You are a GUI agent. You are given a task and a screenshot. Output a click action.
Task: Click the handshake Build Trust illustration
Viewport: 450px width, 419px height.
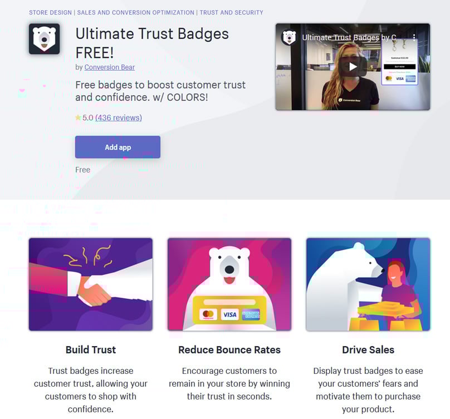(x=91, y=284)
